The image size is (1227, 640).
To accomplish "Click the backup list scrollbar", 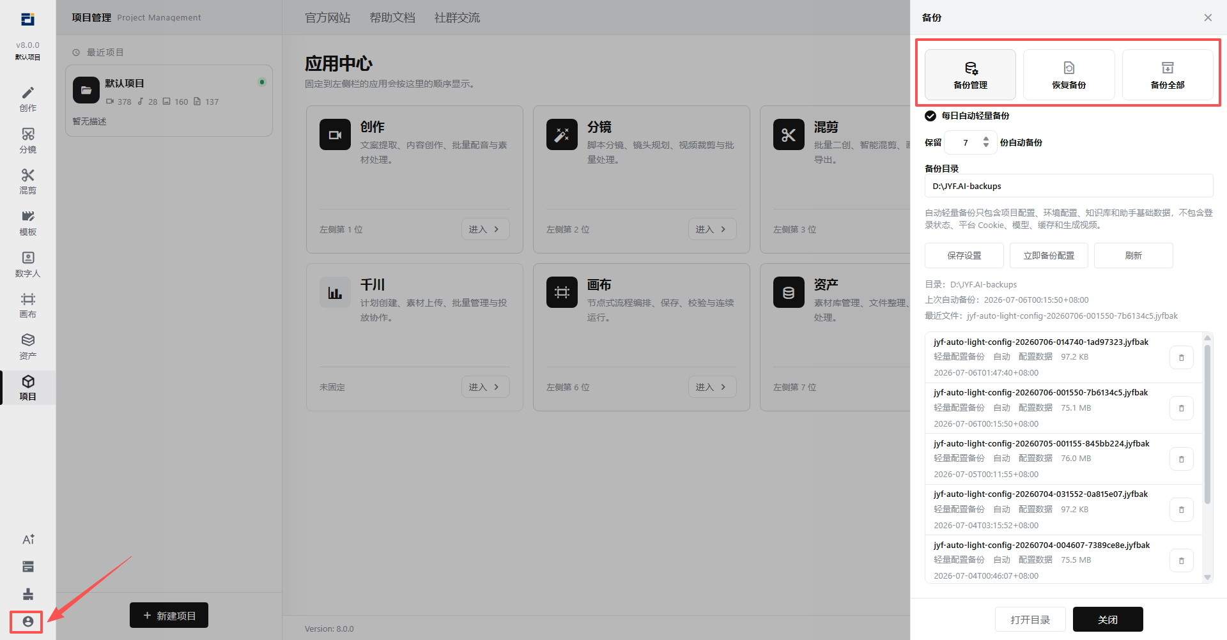I will (1207, 425).
